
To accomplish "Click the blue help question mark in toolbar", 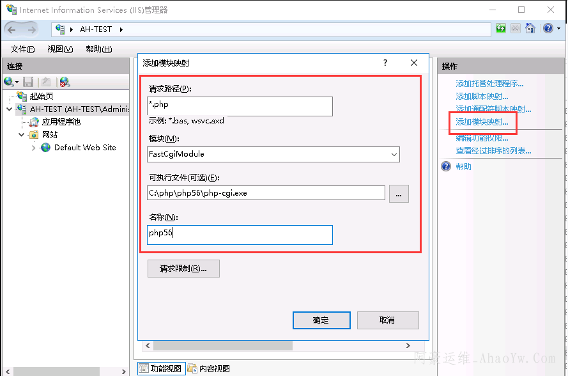I will 548,29.
